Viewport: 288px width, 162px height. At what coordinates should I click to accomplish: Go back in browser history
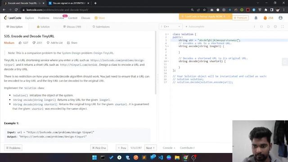pos(4,10)
